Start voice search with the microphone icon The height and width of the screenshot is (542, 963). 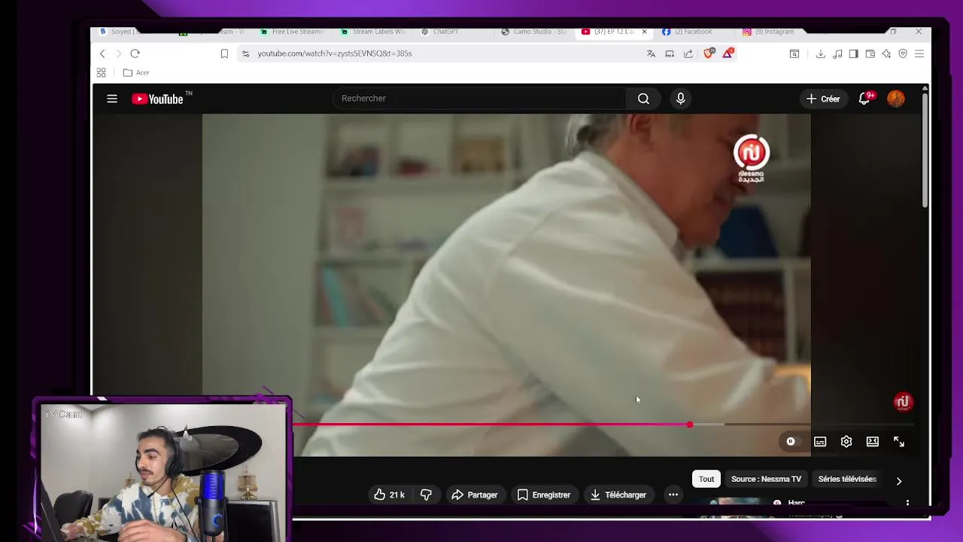pos(681,99)
